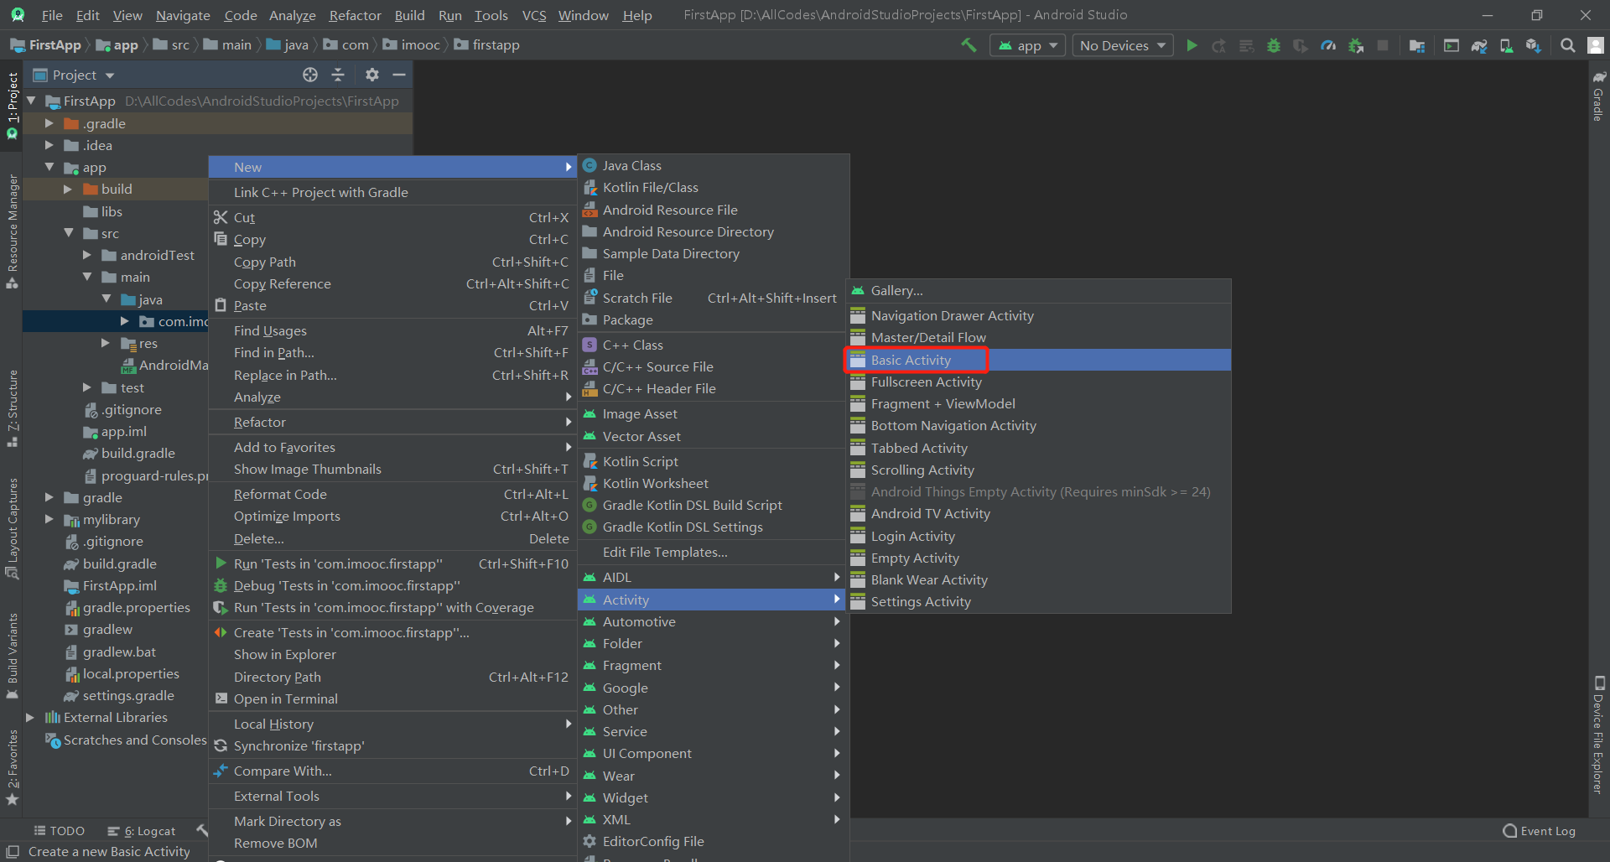Open the Tools menu
Image resolution: width=1610 pixels, height=862 pixels.
point(491,15)
